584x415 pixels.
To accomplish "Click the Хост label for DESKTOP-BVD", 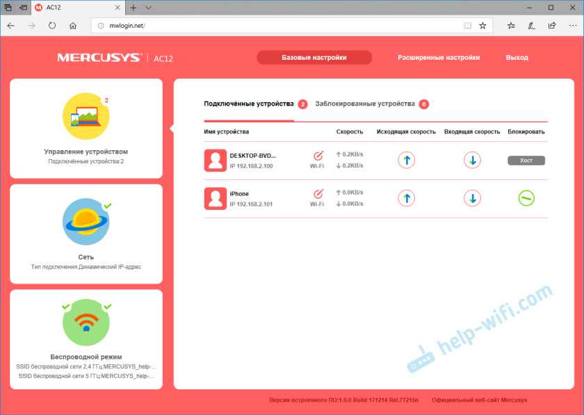I will click(x=526, y=160).
